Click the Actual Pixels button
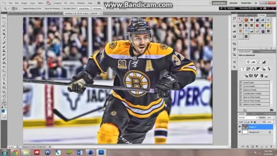 click(84, 9)
